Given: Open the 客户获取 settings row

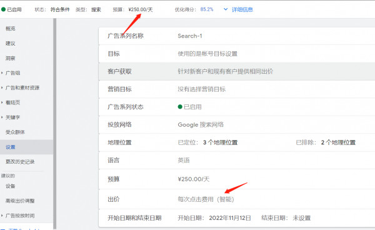Looking at the screenshot, I should pos(237,71).
